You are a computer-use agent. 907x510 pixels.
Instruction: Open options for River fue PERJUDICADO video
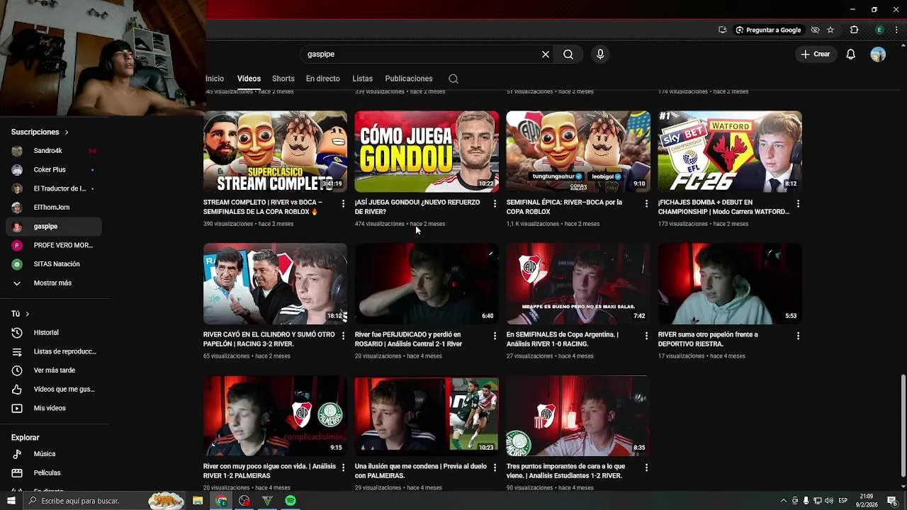(495, 336)
